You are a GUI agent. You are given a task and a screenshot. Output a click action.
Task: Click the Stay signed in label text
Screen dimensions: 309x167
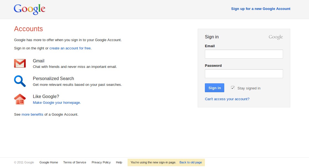[x=249, y=88]
